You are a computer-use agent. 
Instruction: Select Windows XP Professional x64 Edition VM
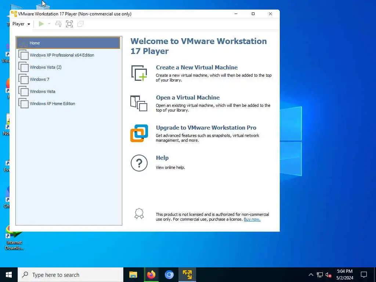68,55
